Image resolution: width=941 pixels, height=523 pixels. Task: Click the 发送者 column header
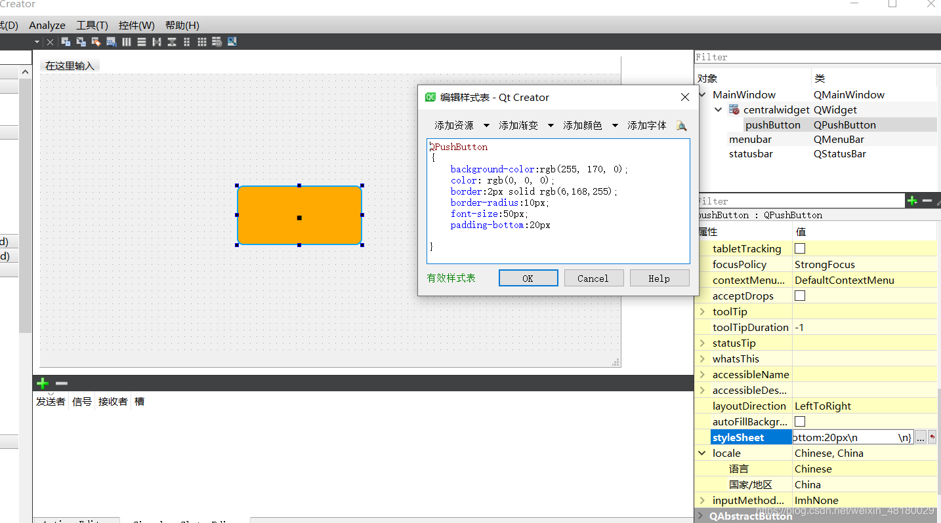point(51,401)
